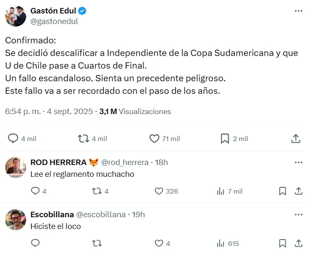This screenshot has height=253, width=311.
Task: Open more options on Gastón Edul's tweet
Action: (x=298, y=11)
